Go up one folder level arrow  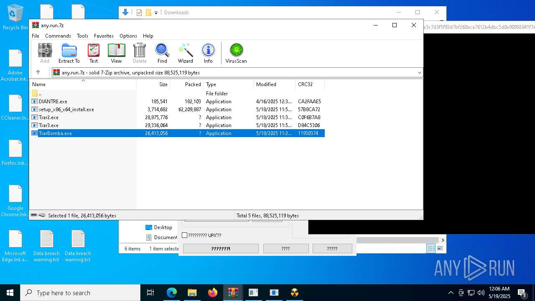pyautogui.click(x=38, y=72)
